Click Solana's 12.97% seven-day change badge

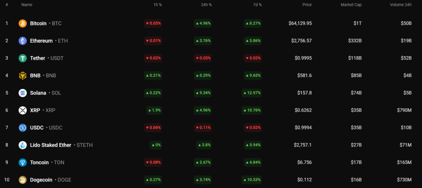tap(252, 93)
